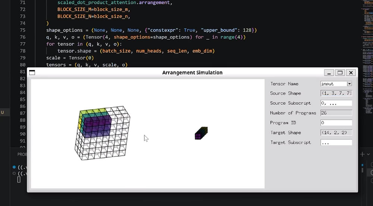The height and width of the screenshot is (206, 373).
Task: Click the blue terminal command decoration dot
Action: 14,167
